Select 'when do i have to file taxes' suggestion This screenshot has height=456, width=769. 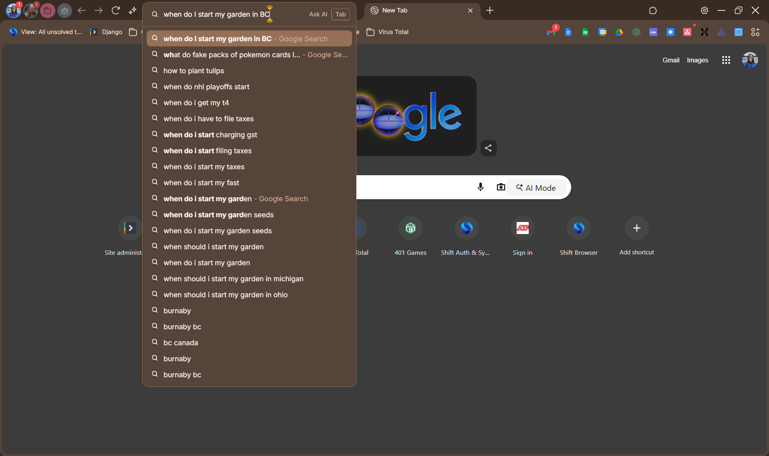click(x=249, y=119)
